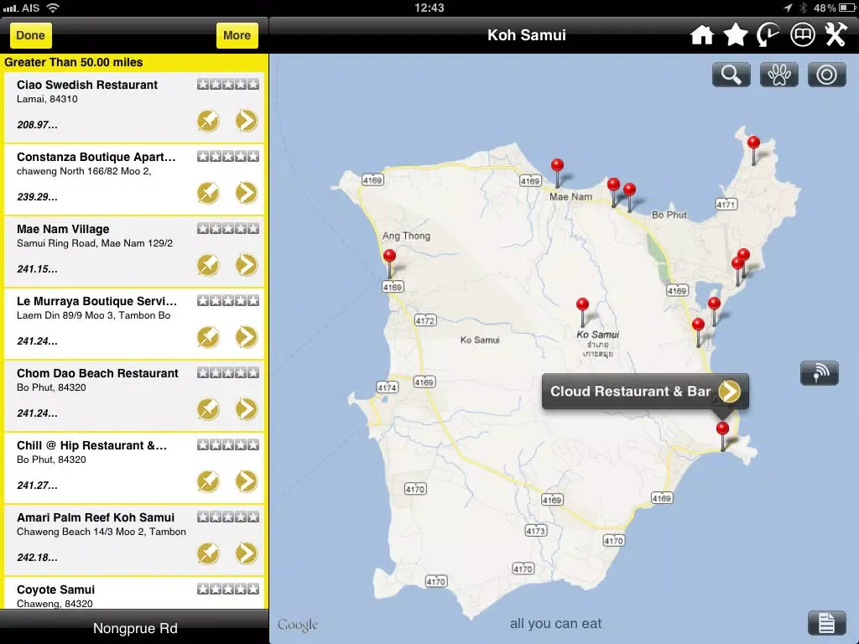
Task: Select Constanza Boutique Apart... listing title
Action: (96, 157)
